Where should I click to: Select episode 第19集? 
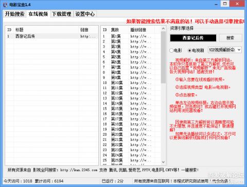pos(131,129)
